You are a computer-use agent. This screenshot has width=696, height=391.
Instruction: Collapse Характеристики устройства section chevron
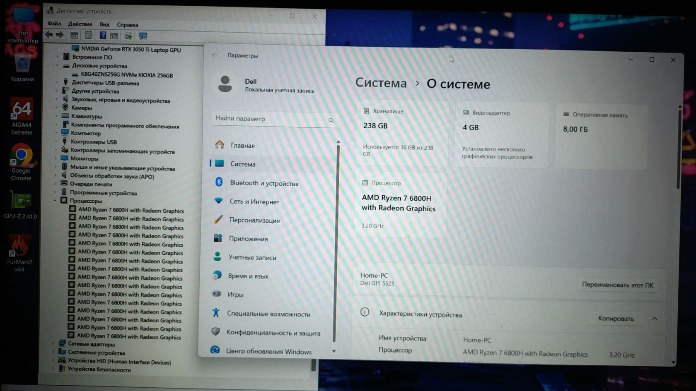click(655, 319)
